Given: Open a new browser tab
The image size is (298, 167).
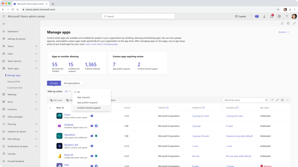Looking at the screenshot, I should [53, 4].
